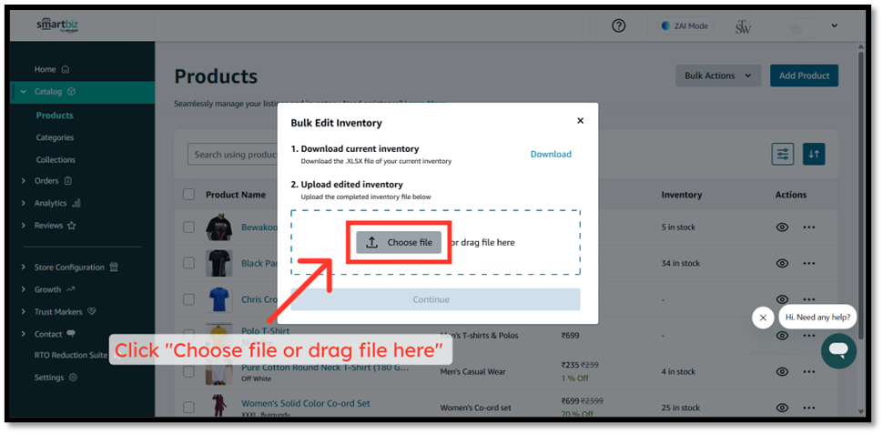Click the Download inventory link
883x434 pixels.
click(x=551, y=154)
